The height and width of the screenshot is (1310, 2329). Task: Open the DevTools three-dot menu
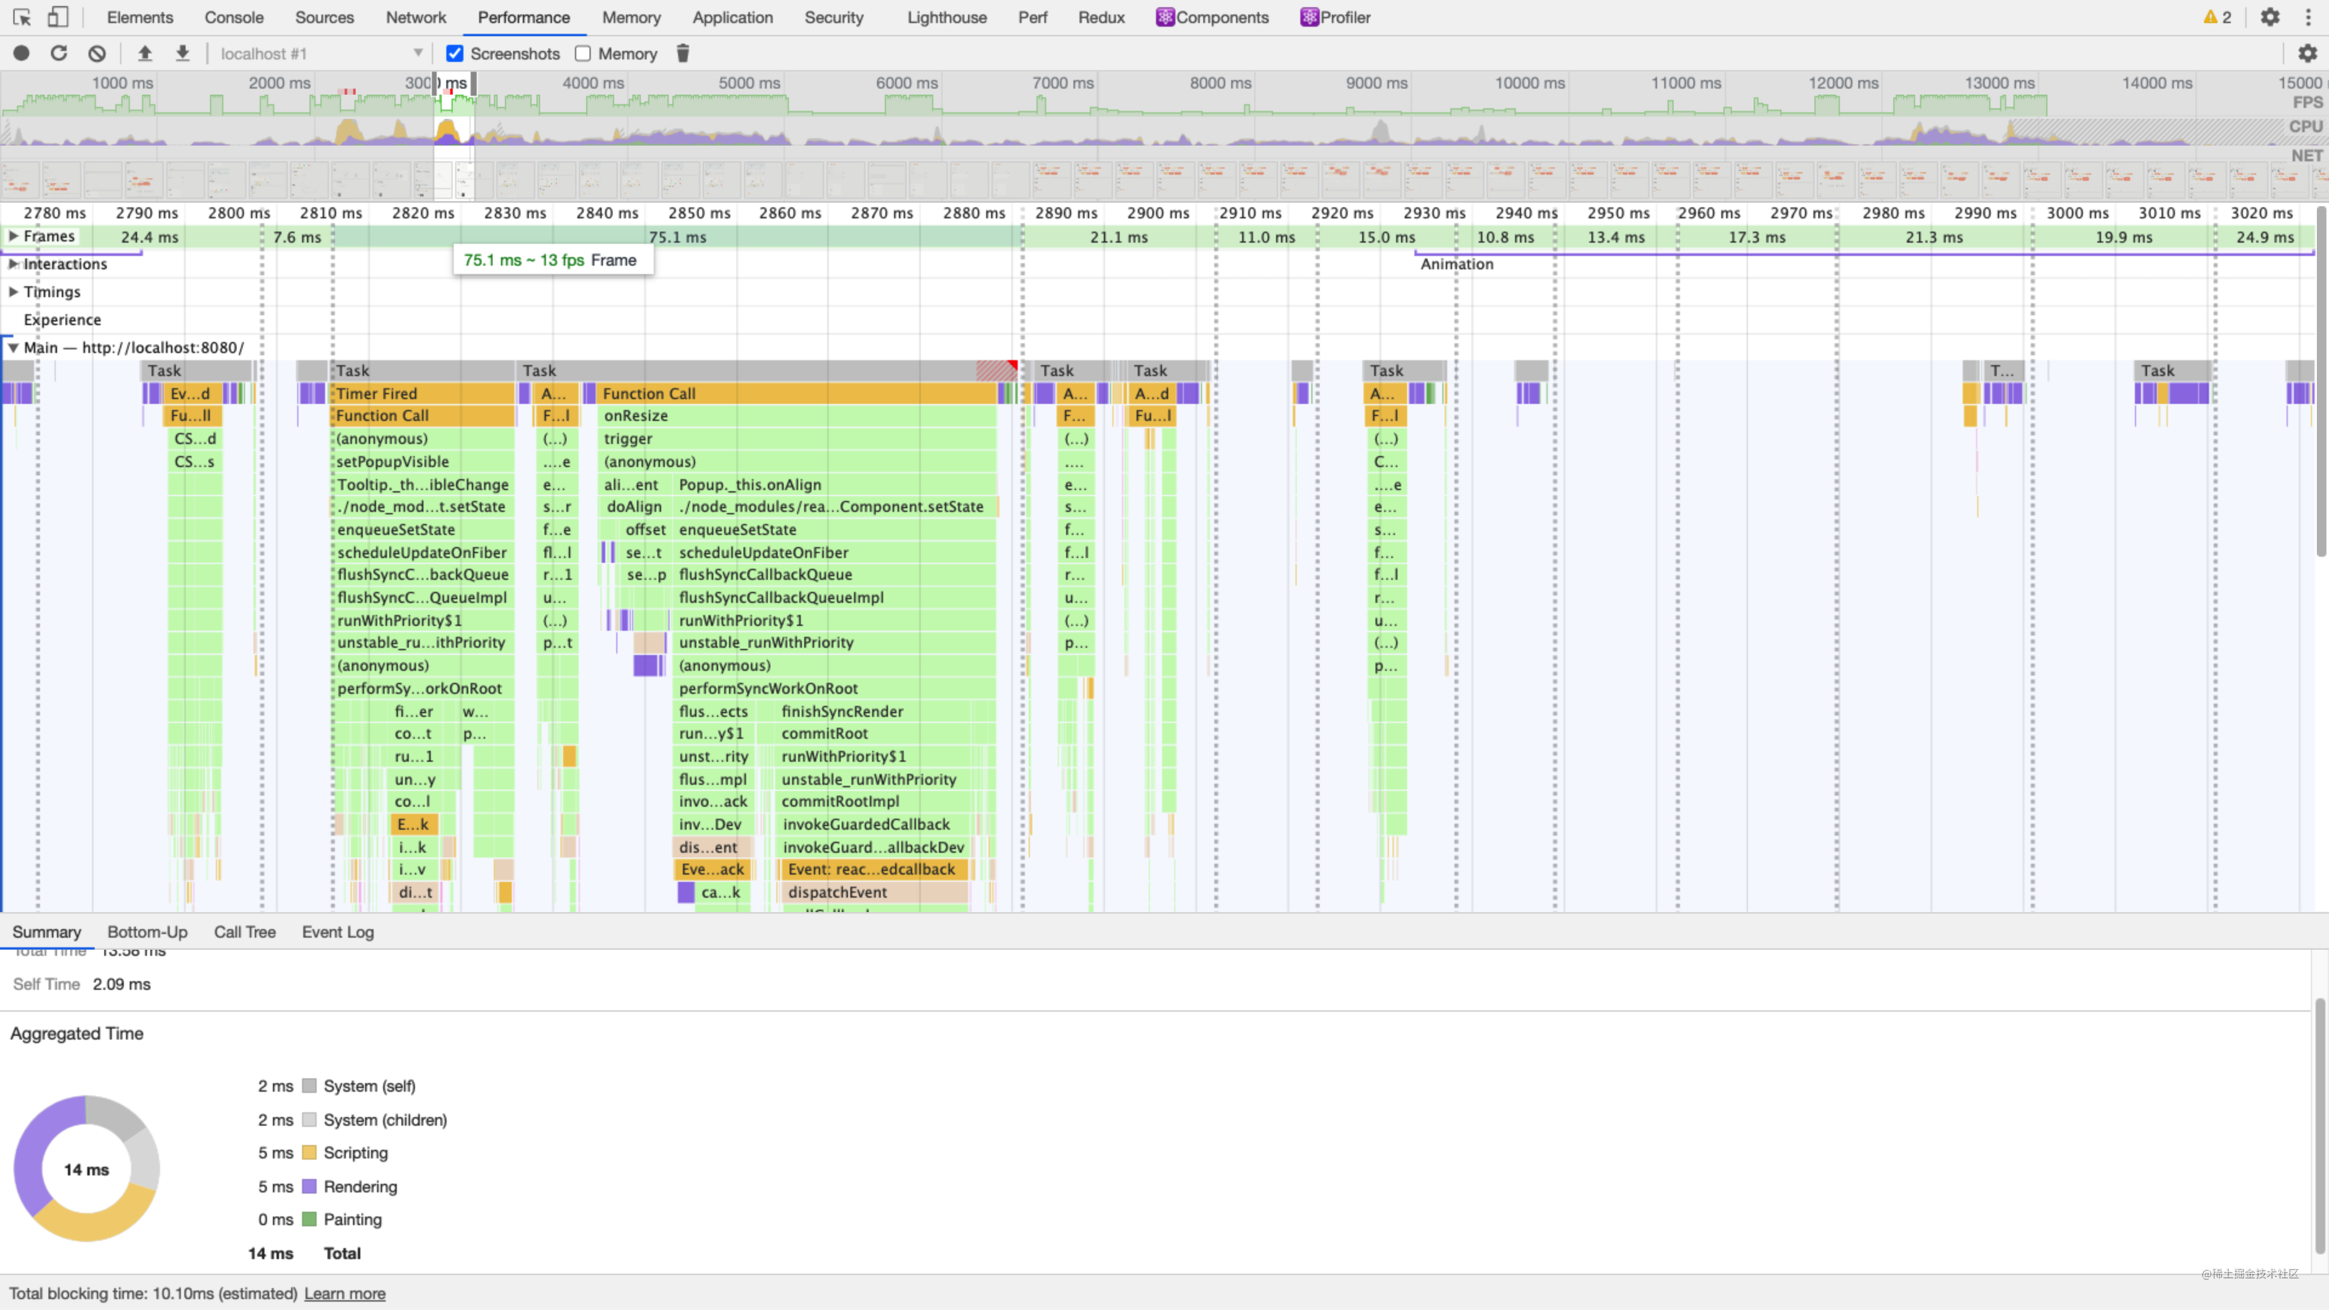tap(2307, 17)
